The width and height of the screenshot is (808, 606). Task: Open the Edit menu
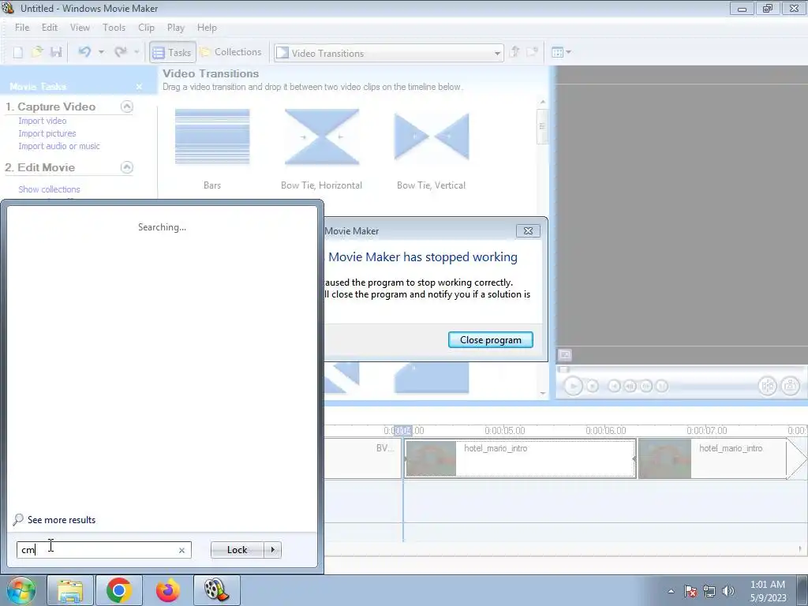click(50, 28)
